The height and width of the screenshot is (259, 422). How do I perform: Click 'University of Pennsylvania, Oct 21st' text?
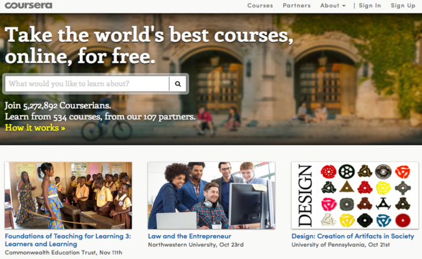point(341,245)
